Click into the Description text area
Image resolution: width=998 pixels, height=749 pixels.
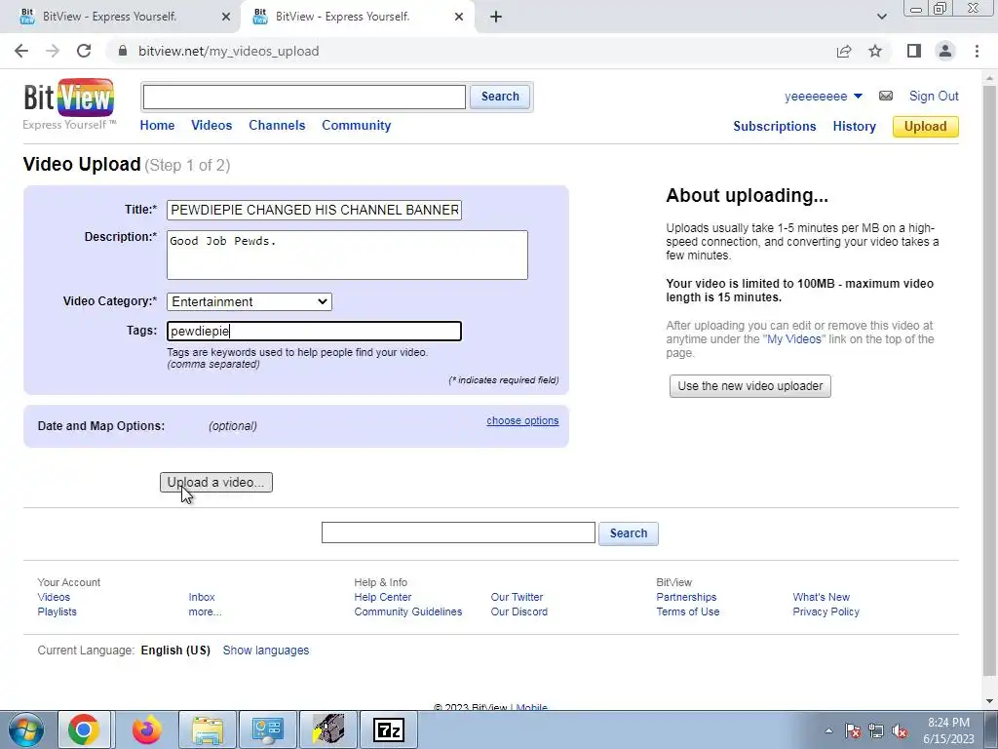click(x=348, y=256)
